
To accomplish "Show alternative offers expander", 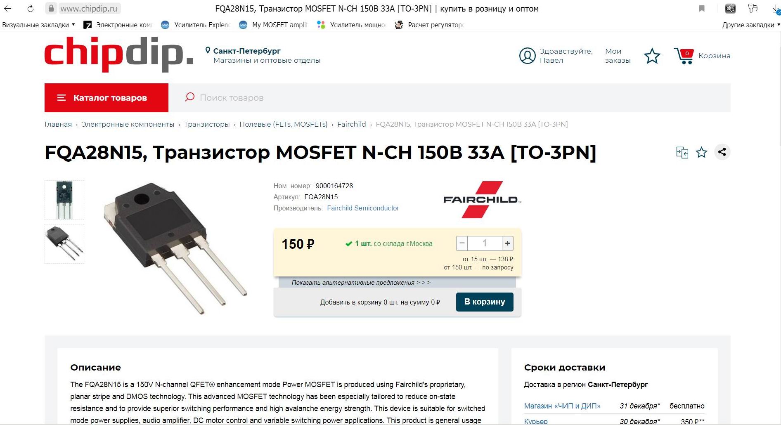I will click(x=361, y=283).
